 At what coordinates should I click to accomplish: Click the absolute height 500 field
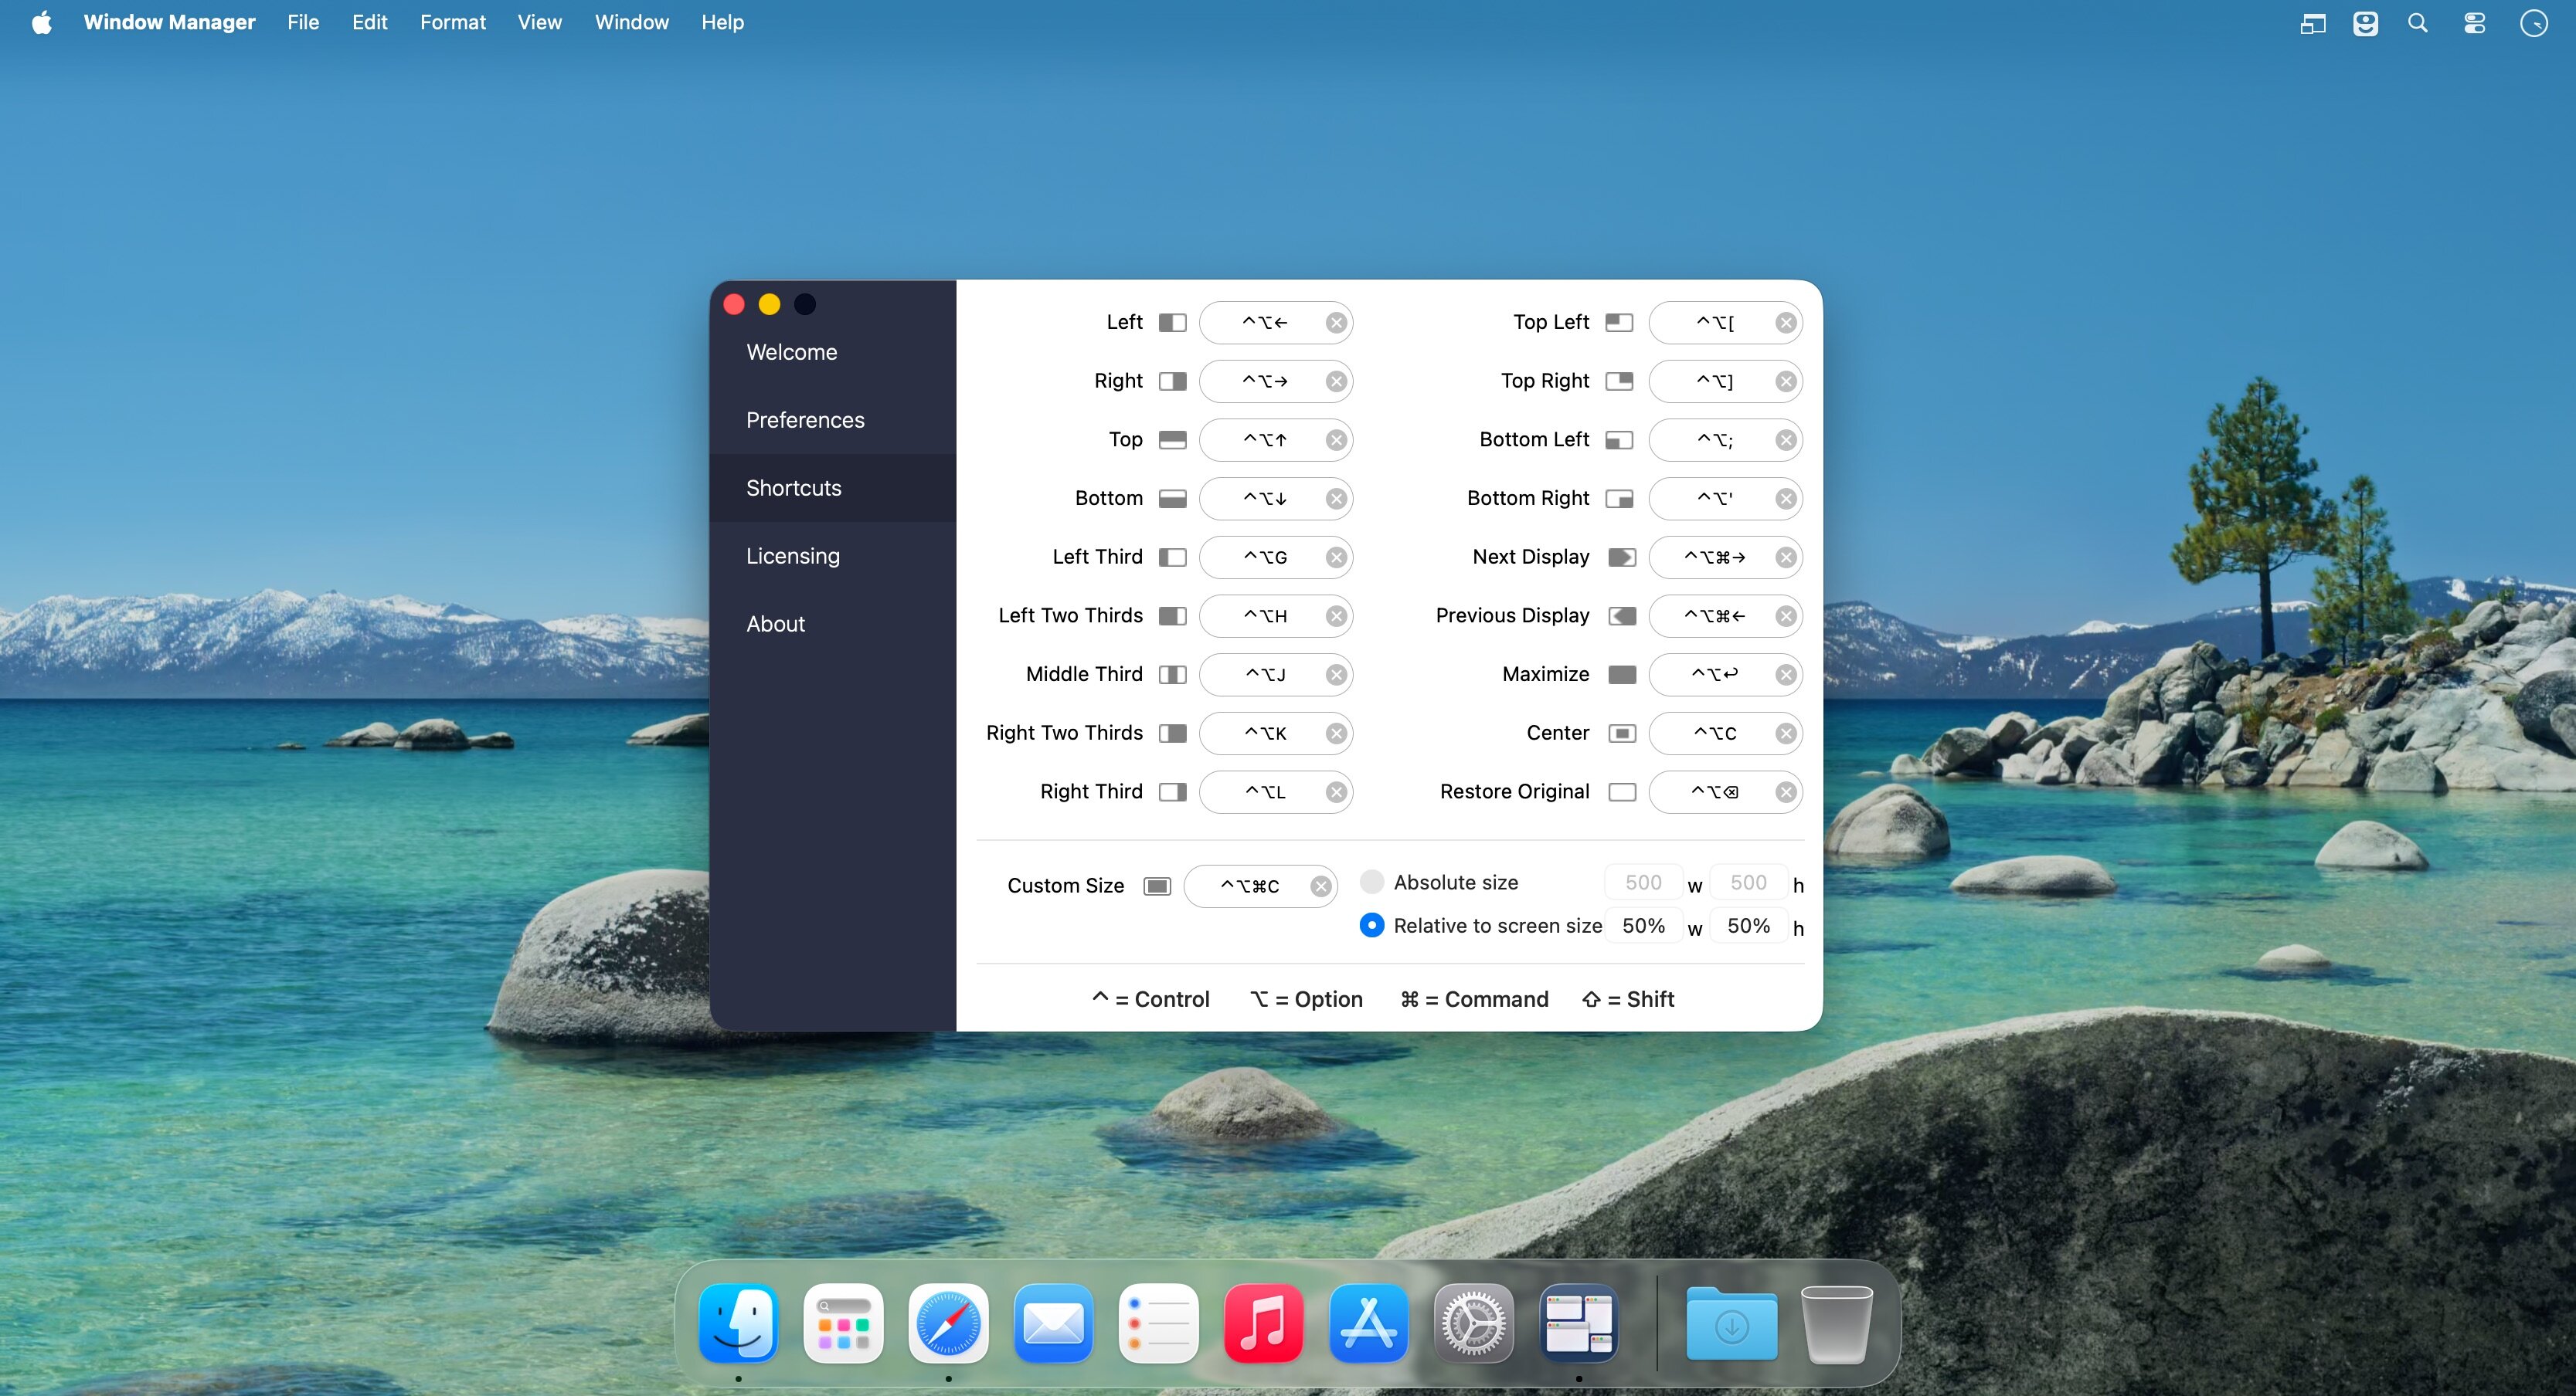[x=1748, y=883]
